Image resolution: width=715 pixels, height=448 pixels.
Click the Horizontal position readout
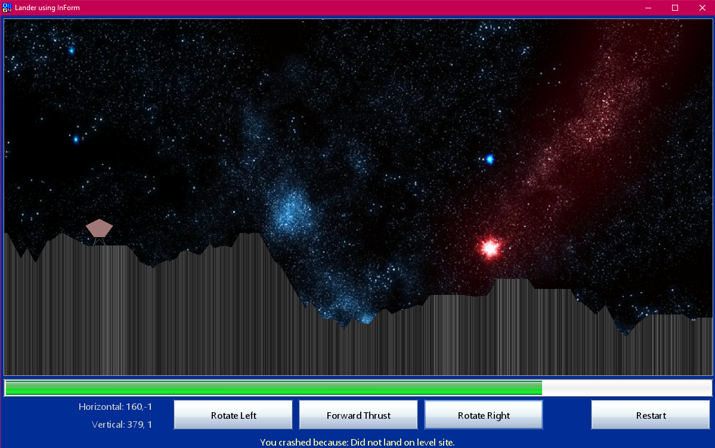115,407
